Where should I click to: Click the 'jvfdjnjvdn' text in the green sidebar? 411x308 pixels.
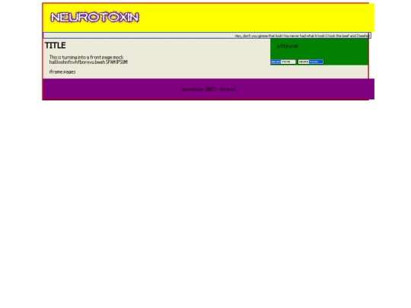click(x=288, y=46)
